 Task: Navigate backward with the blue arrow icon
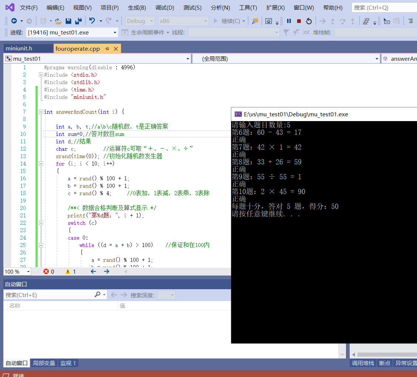pyautogui.click(x=14, y=21)
